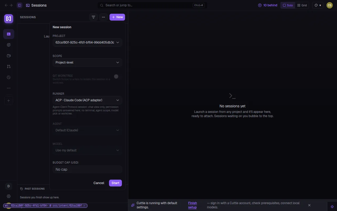Open sessions overflow menu (three dots)
Image resolution: width=337 pixels, height=211 pixels.
103,17
